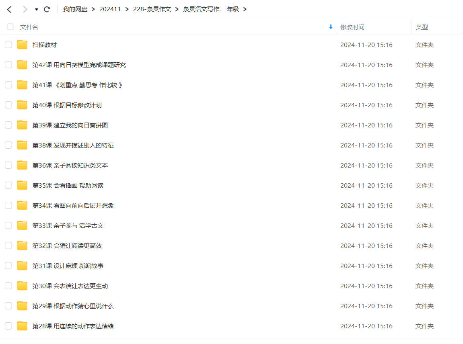Sort by 类型 column header

point(422,27)
